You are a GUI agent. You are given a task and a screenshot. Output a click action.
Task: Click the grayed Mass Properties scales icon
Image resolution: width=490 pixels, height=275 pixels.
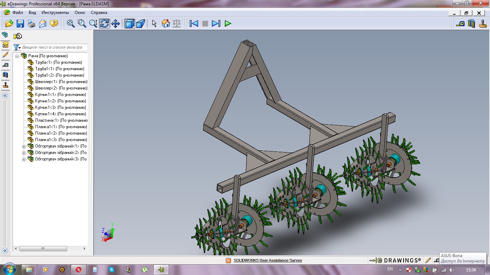[x=177, y=24]
